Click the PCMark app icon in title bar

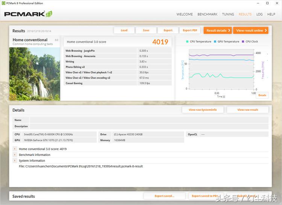pyautogui.click(x=3, y=3)
